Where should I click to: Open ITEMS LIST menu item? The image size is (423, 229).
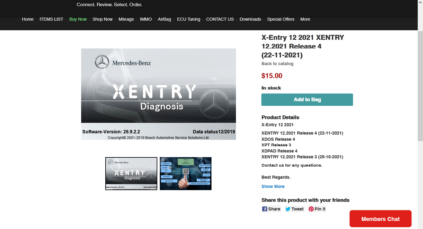(x=51, y=19)
